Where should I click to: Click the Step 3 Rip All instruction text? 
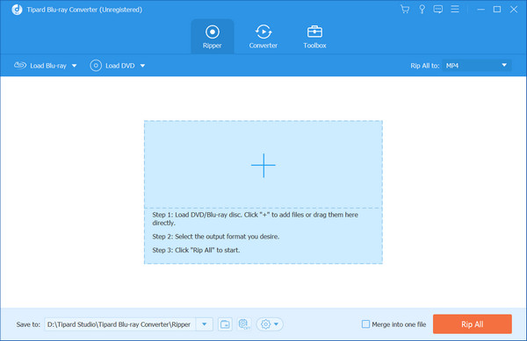point(196,250)
